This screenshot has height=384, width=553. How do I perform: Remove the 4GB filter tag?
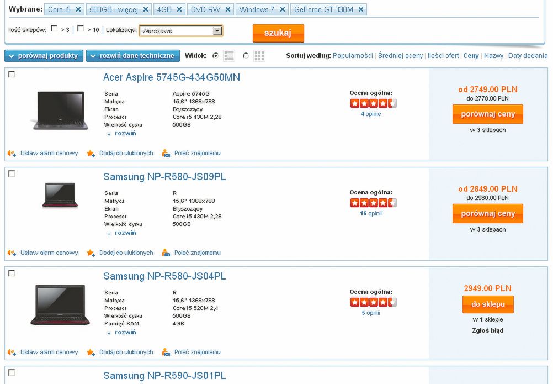tap(179, 10)
